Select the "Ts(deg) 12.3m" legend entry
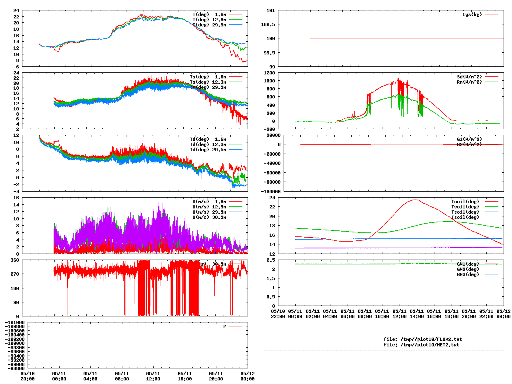Viewport: 512px width, 384px height. 208,82
